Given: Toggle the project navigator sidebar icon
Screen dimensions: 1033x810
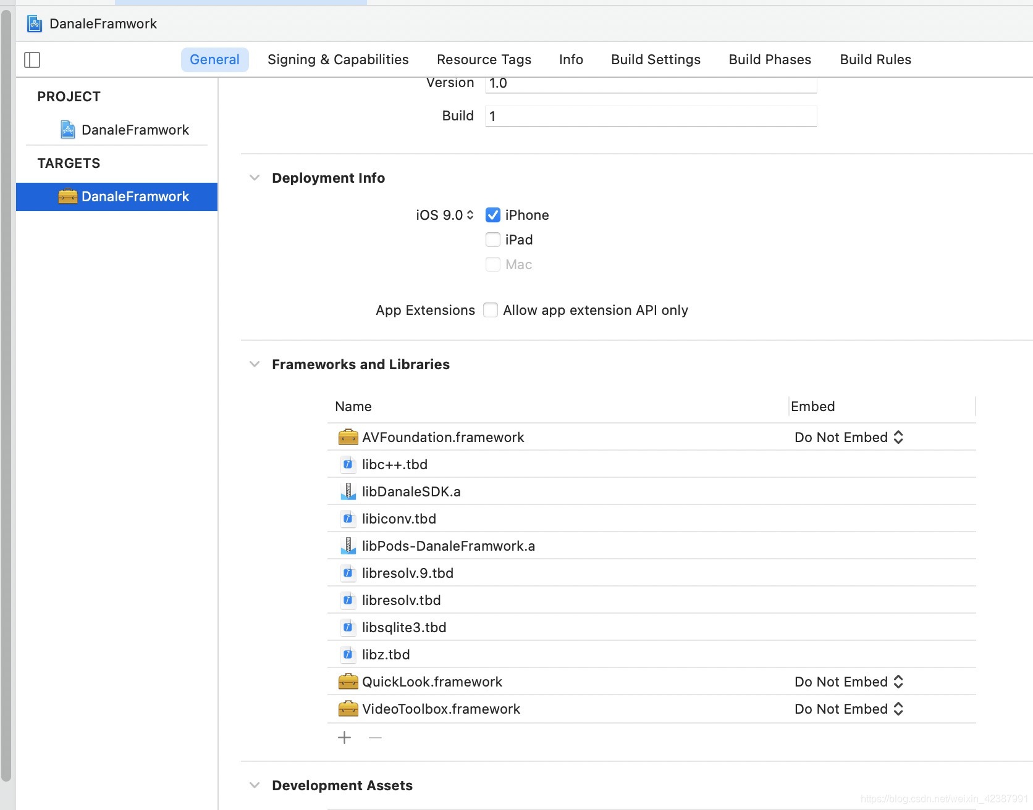Looking at the screenshot, I should coord(32,60).
